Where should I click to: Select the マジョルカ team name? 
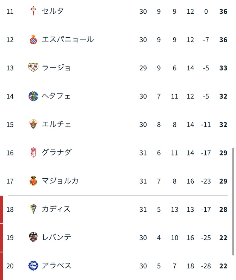click(60, 181)
